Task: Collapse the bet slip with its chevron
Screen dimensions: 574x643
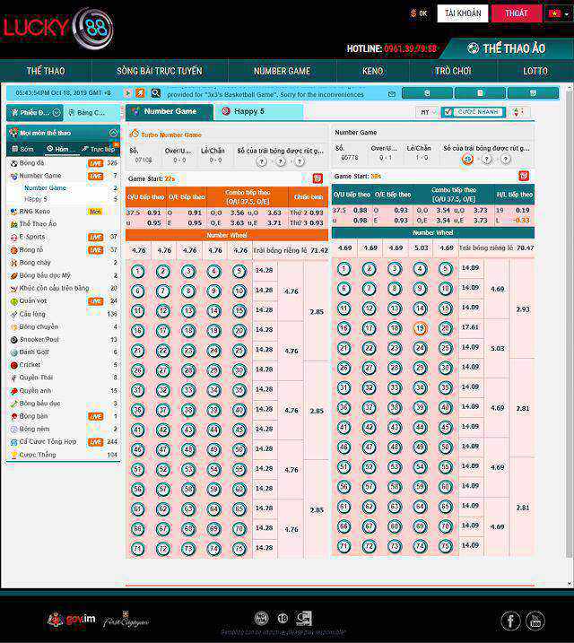Action: (x=57, y=112)
